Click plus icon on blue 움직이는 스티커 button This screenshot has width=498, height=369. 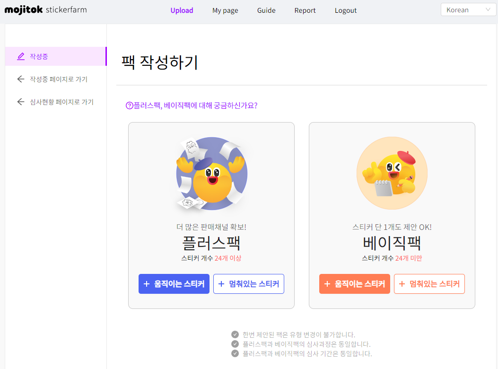(147, 284)
